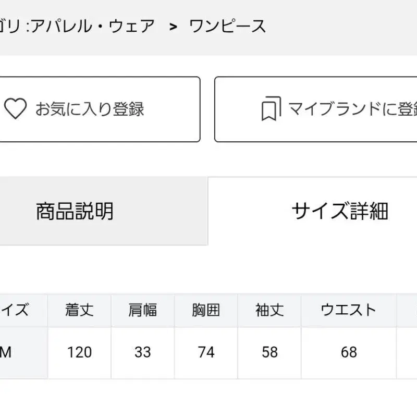417x417 pixels.
Task: Click the 120 length value cell
Action: pyautogui.click(x=79, y=352)
